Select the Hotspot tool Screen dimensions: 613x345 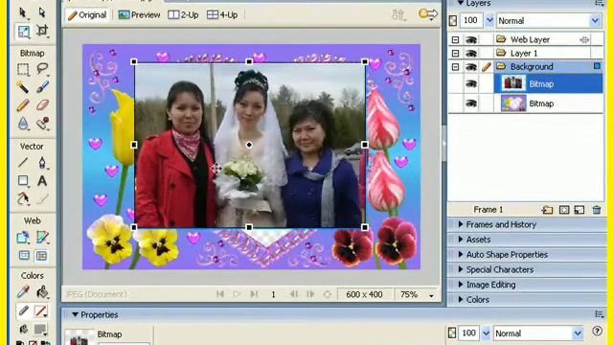tap(23, 237)
